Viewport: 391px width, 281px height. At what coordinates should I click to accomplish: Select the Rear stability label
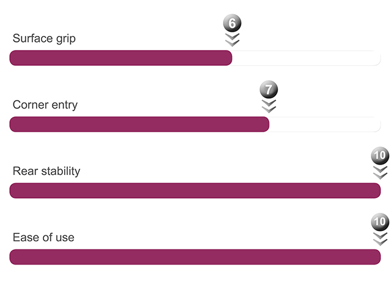pos(46,171)
